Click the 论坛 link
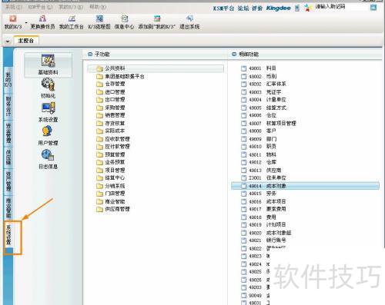This screenshot has height=305, width=385. tap(243, 8)
